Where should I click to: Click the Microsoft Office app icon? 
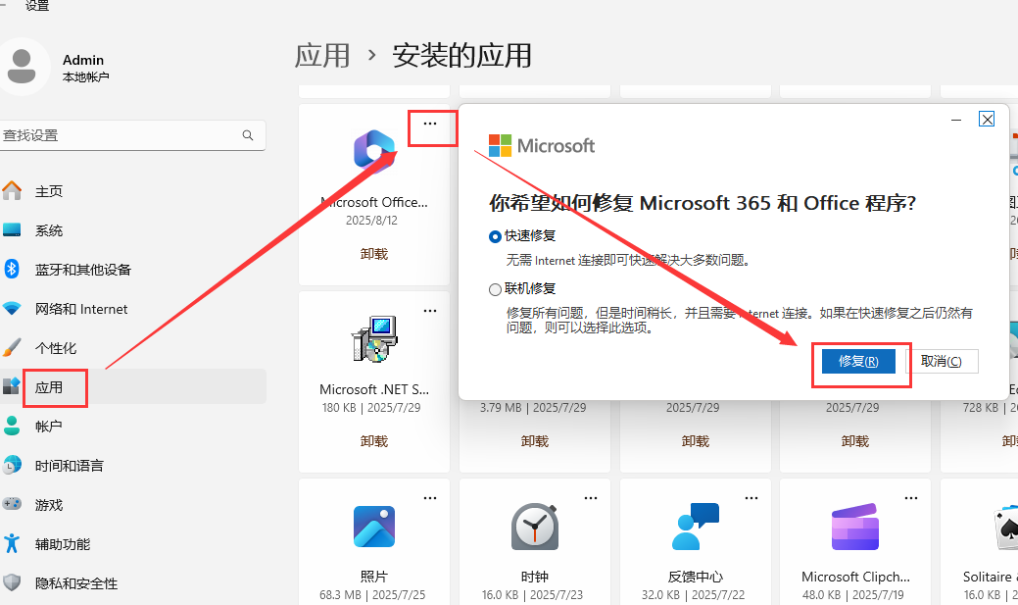coord(374,152)
